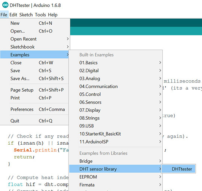The image size is (202, 191).
Task: Expand the Sketchbook submenu
Action: click(35, 47)
